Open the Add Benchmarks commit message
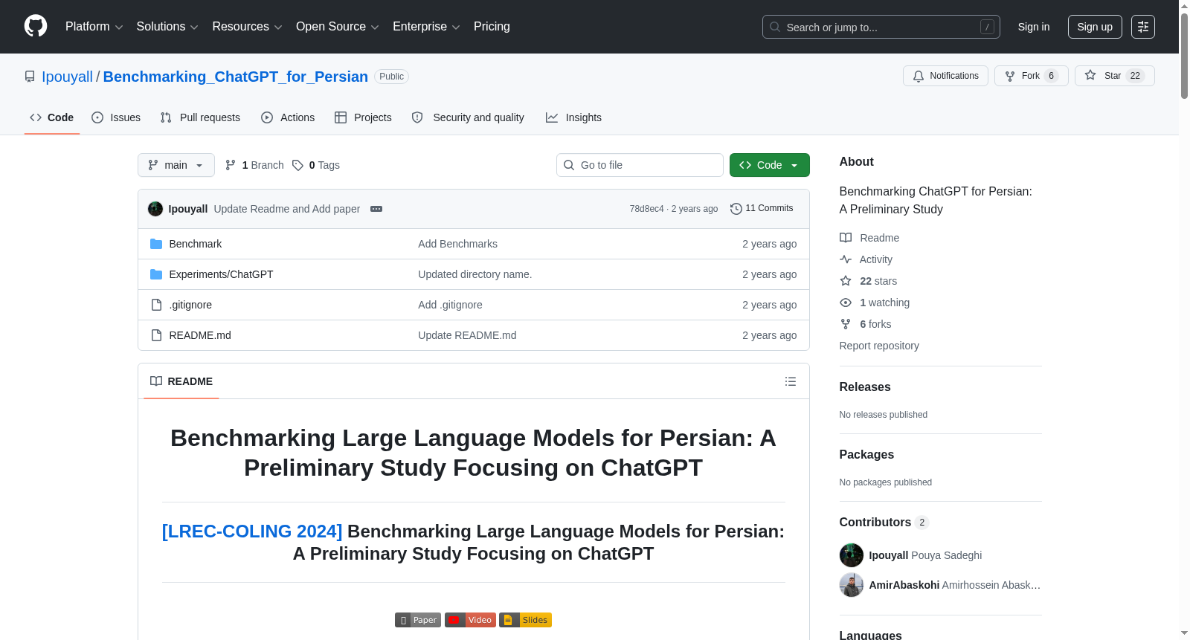Screen dimensions: 1190x640 457,244
